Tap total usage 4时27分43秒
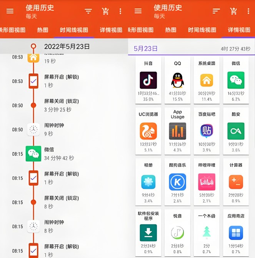 pos(235,49)
